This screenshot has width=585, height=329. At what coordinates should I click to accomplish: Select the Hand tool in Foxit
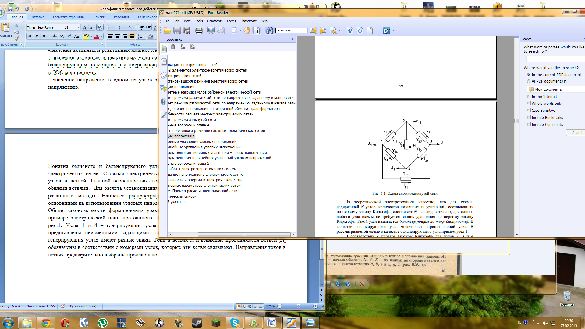pos(246,30)
